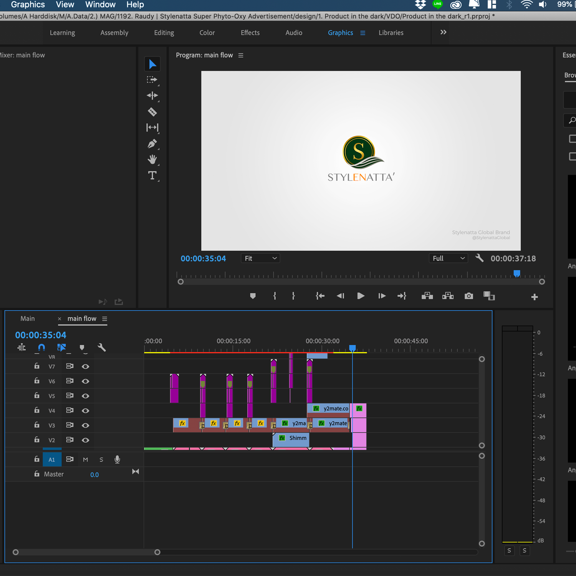Click the Extract button

448,296
